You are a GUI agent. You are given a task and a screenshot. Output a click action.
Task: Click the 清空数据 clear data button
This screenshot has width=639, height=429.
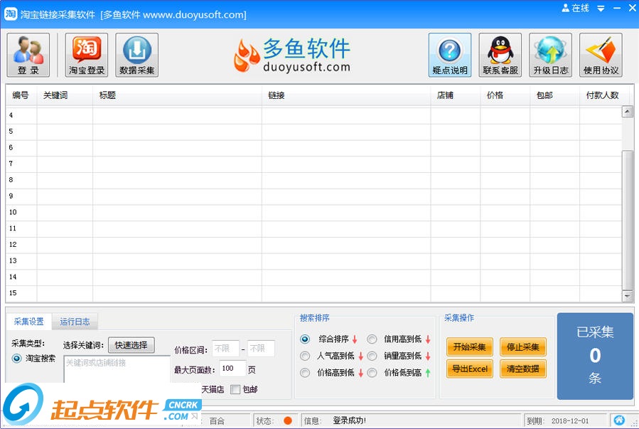click(523, 369)
